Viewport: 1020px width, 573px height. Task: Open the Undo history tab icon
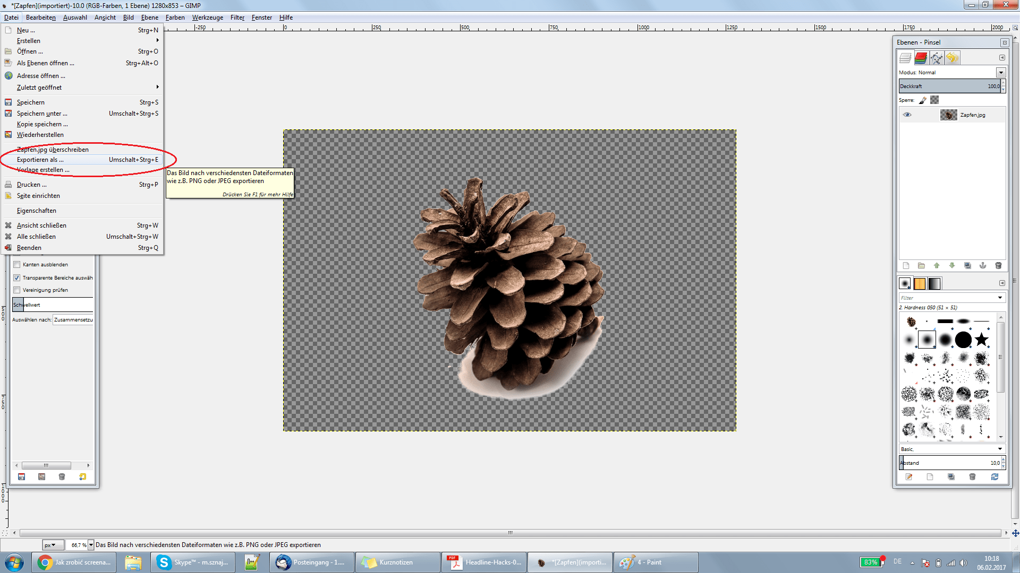click(x=952, y=58)
